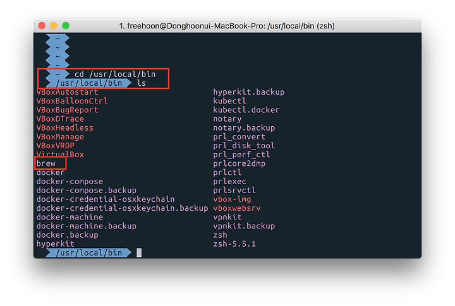Select the docker-machine.backup entry
This screenshot has height=306, width=455.
tap(87, 226)
